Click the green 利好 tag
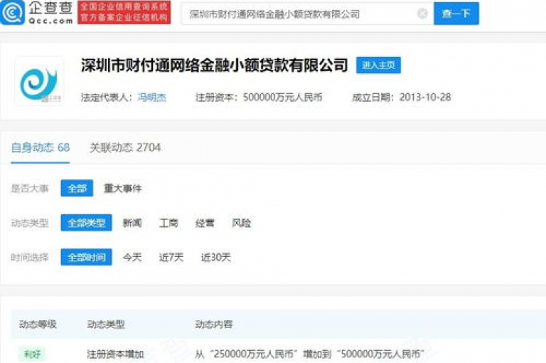 click(32, 354)
